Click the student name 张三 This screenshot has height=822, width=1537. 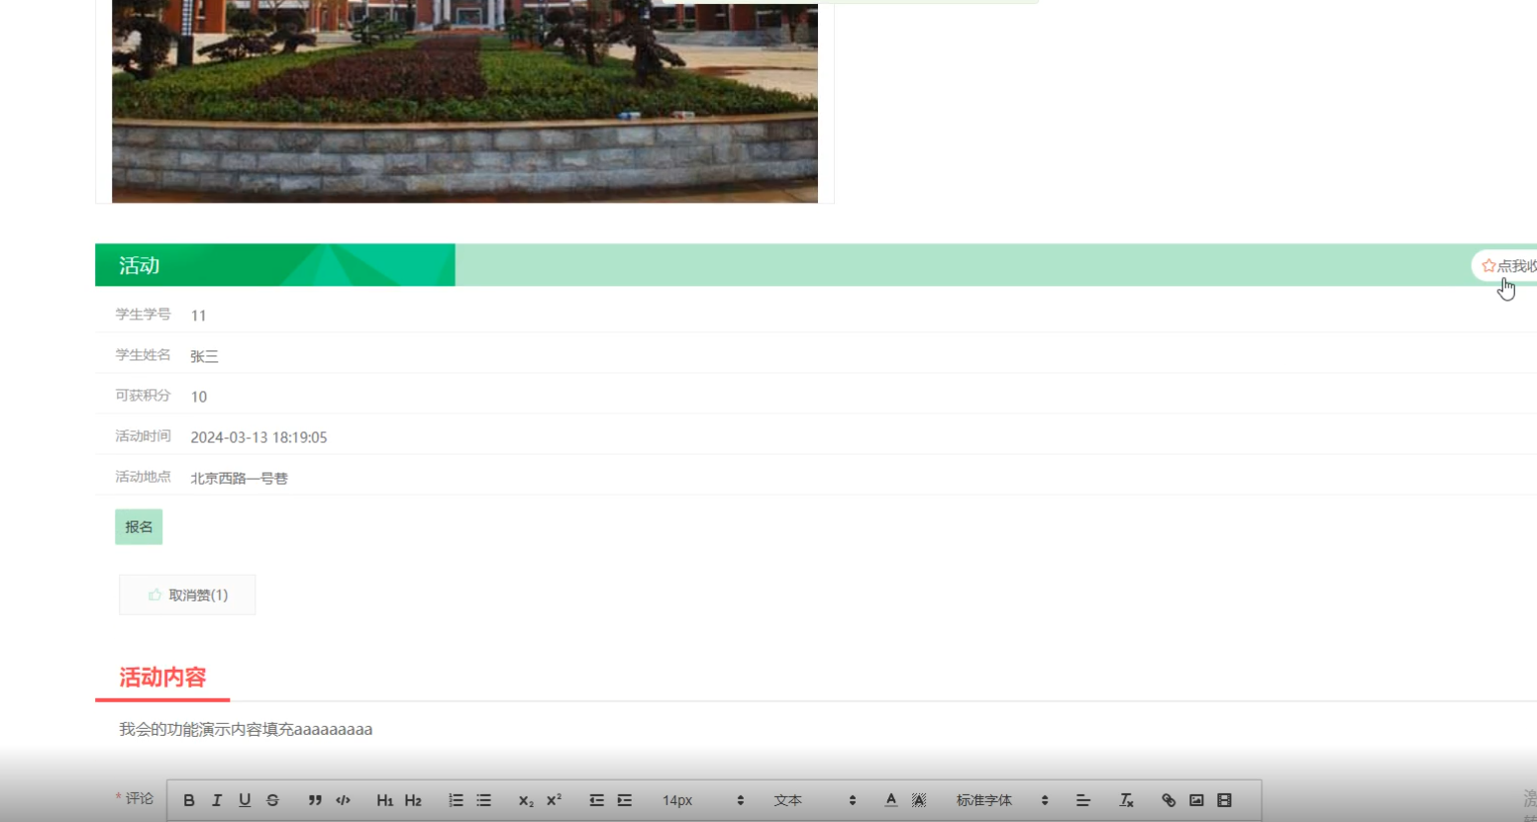[x=204, y=356]
